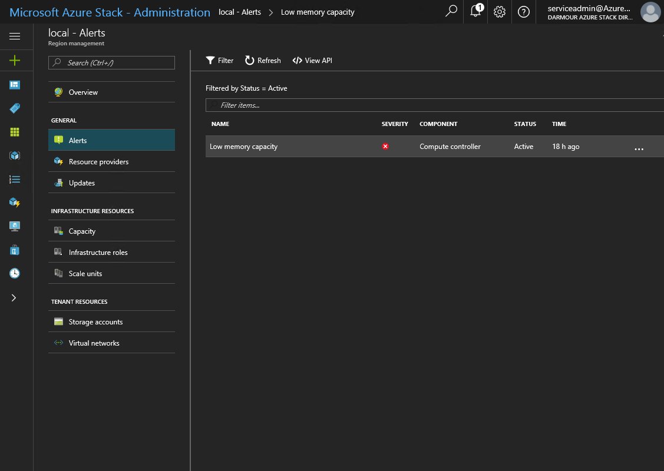Viewport: 664px width, 471px height.
Task: Open Capacity under Infrastructure resources
Action: (x=111, y=231)
